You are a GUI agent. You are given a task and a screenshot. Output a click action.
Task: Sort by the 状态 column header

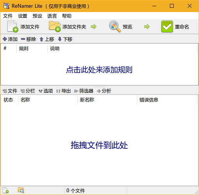coord(9,100)
